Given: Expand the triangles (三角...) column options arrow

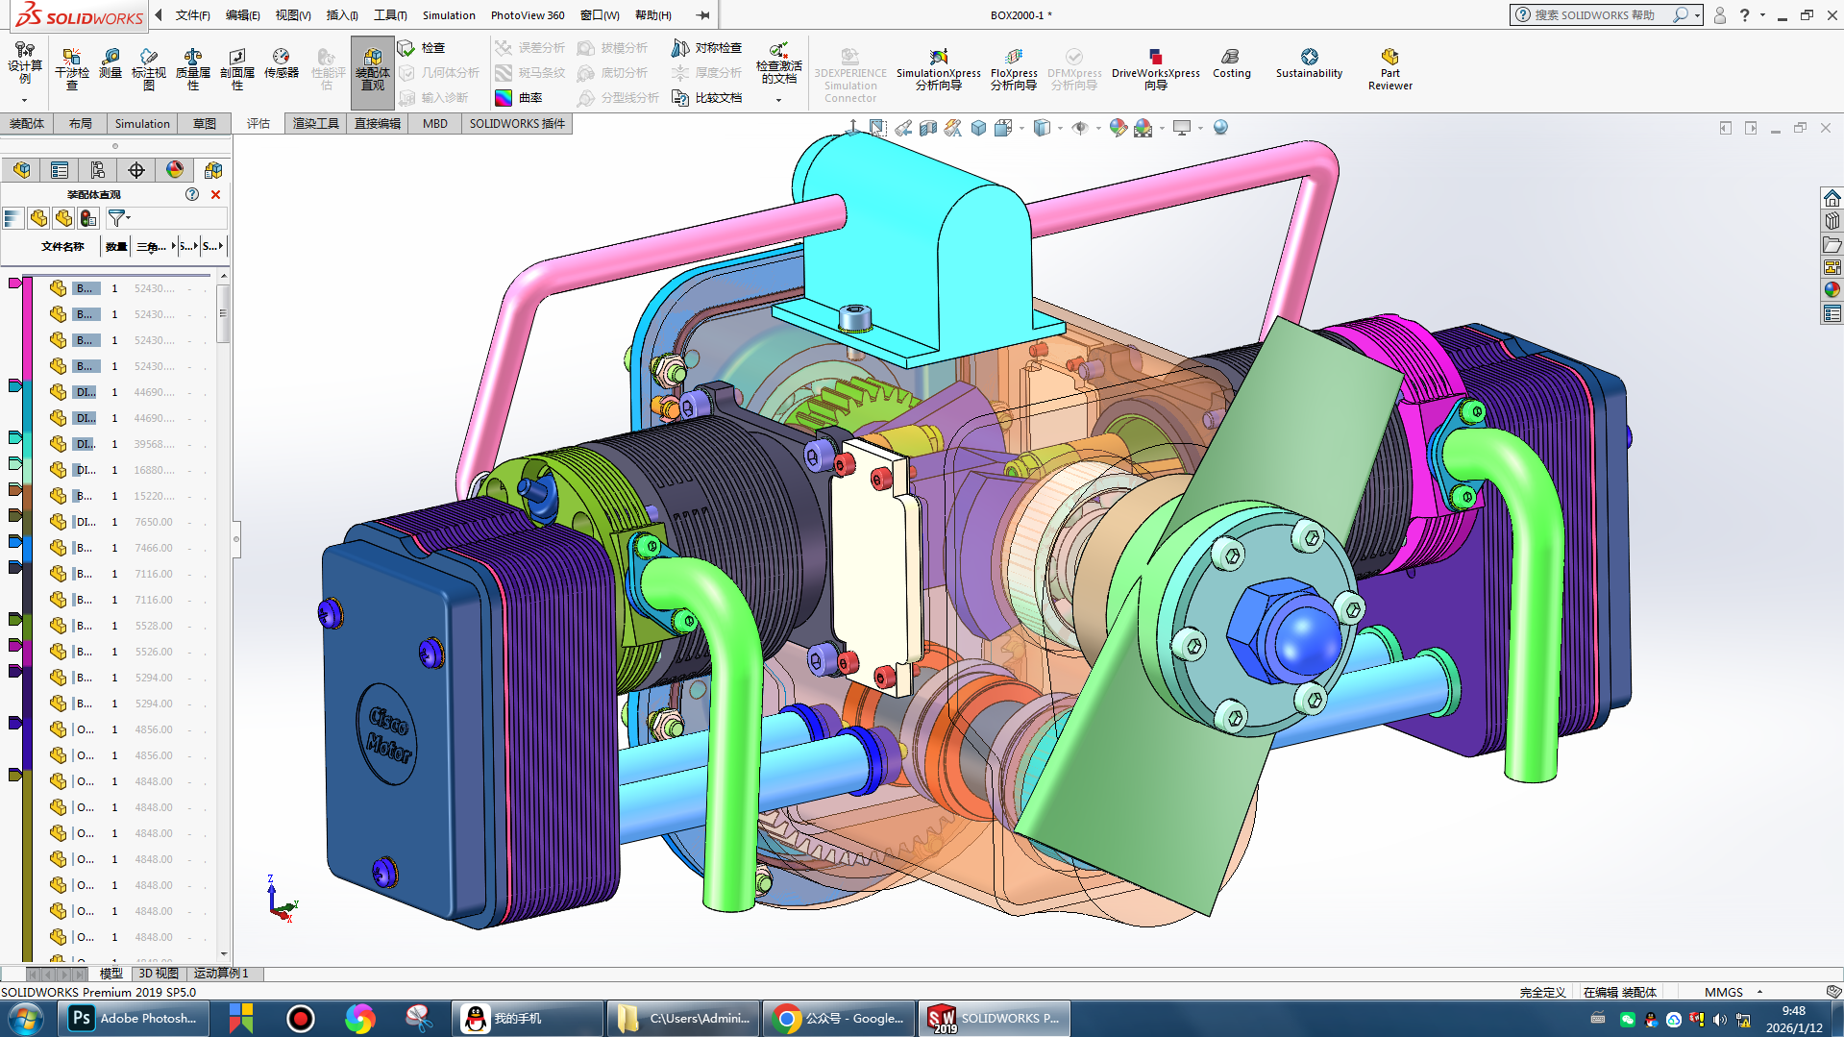Looking at the screenshot, I should [x=174, y=247].
